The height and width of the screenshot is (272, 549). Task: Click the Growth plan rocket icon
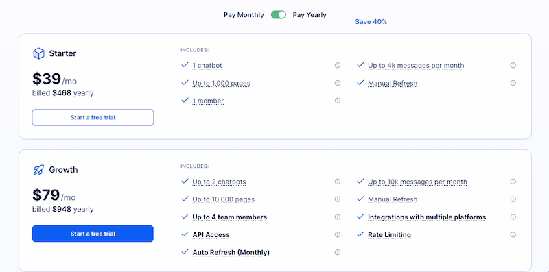pyautogui.click(x=38, y=170)
